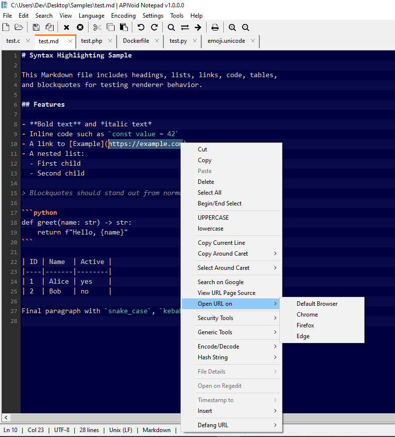This screenshot has height=437, width=395.
Task: Click the Paste clipboard toolbar icon
Action: point(124,28)
